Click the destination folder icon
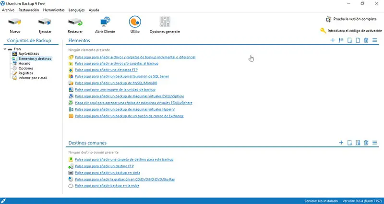 click(x=71, y=159)
